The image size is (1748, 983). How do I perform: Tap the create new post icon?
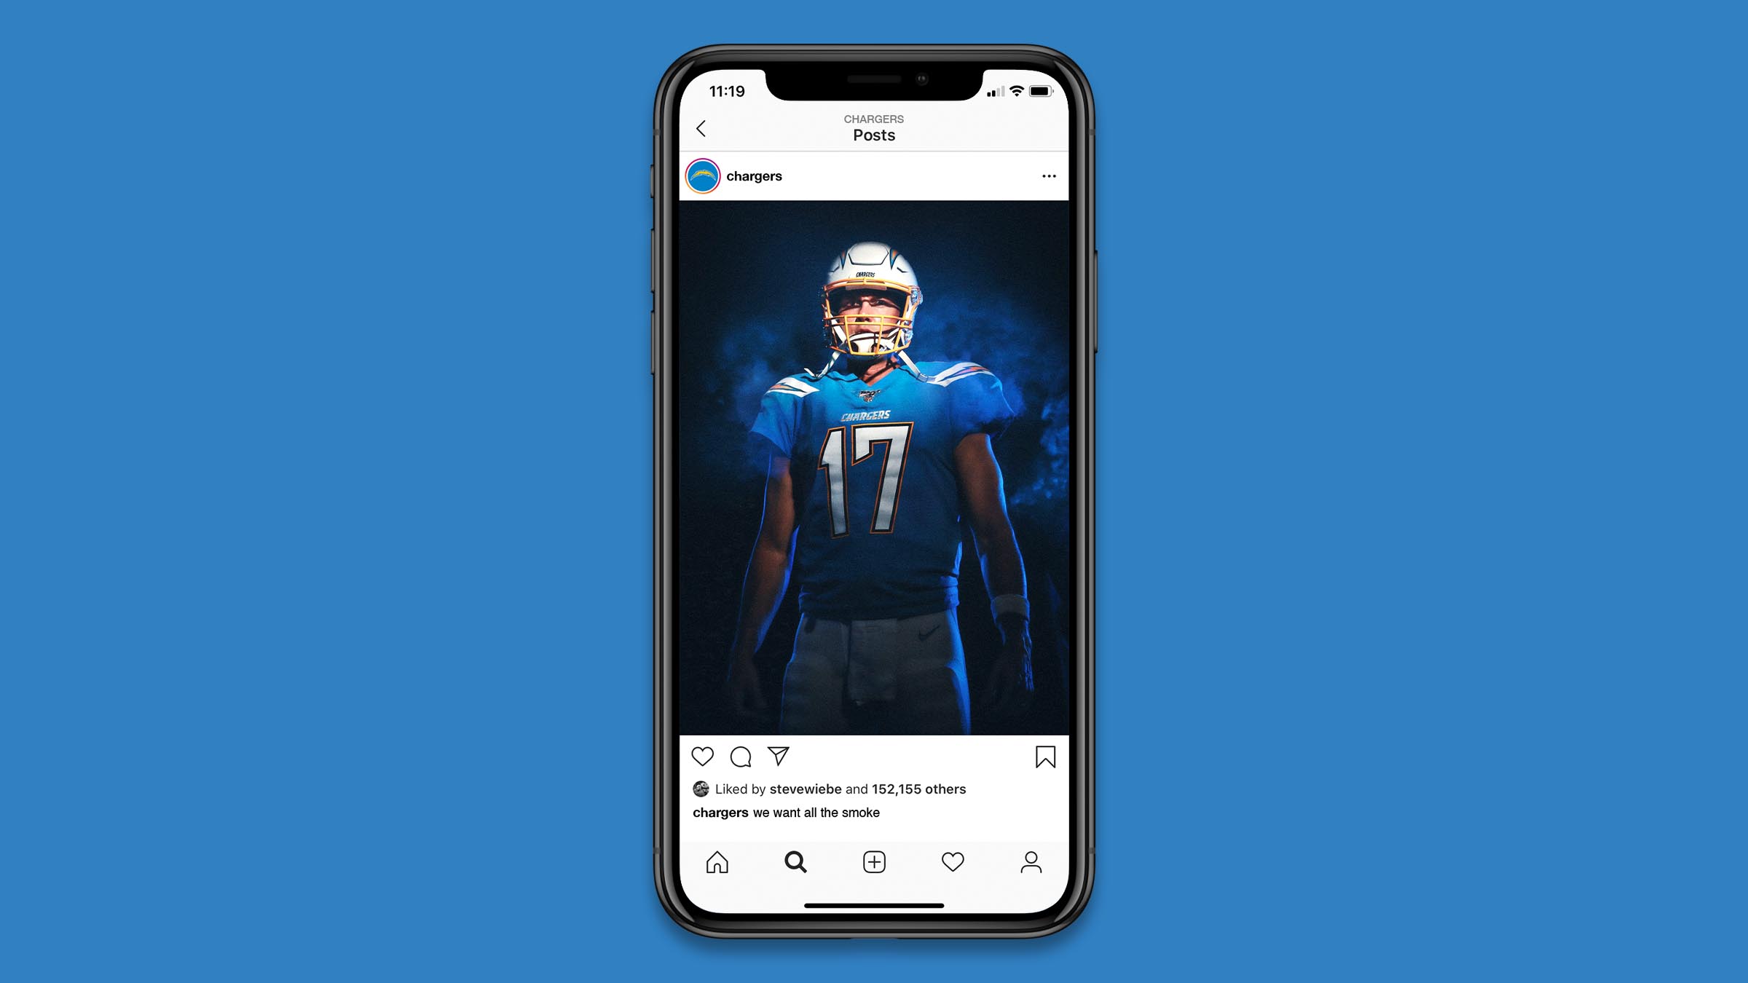(x=873, y=861)
